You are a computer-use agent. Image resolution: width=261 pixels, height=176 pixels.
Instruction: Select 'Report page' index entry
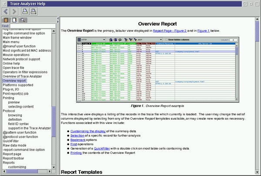pyautogui.click(x=12, y=154)
